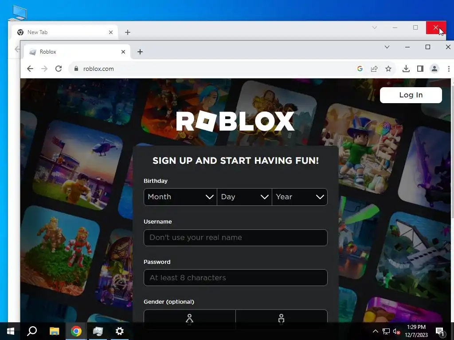Open the Chrome three-dot menu

click(x=449, y=69)
